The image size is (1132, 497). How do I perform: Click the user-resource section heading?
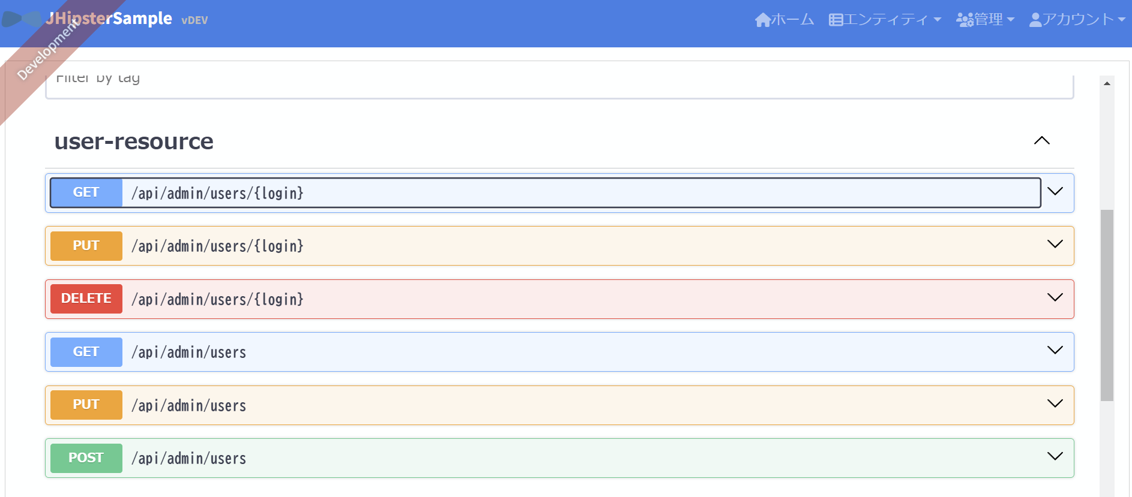(134, 141)
